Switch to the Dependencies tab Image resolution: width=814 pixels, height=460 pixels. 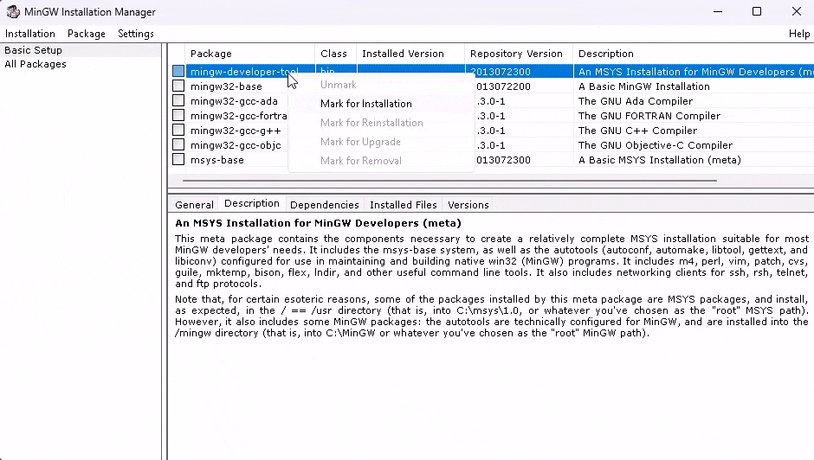tap(325, 205)
